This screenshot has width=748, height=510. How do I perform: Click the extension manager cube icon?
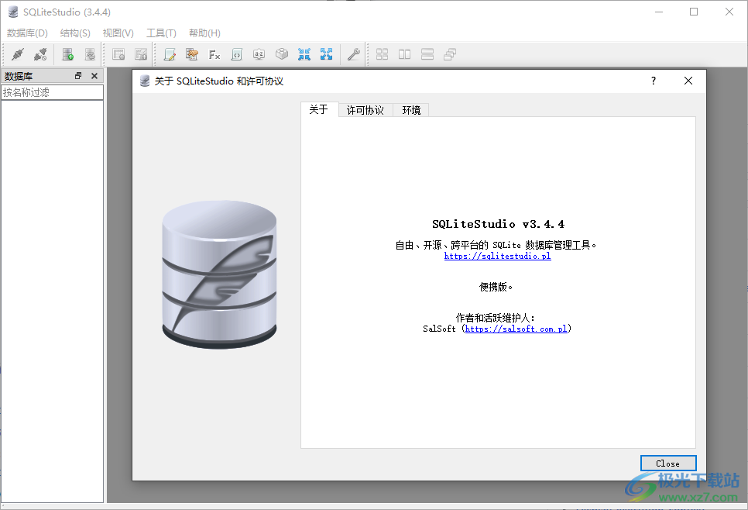[282, 54]
